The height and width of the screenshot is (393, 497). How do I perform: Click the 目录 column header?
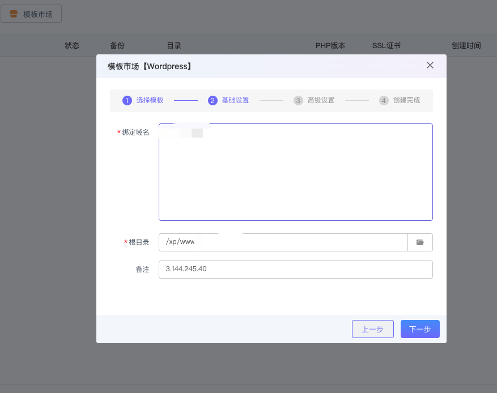tap(174, 46)
